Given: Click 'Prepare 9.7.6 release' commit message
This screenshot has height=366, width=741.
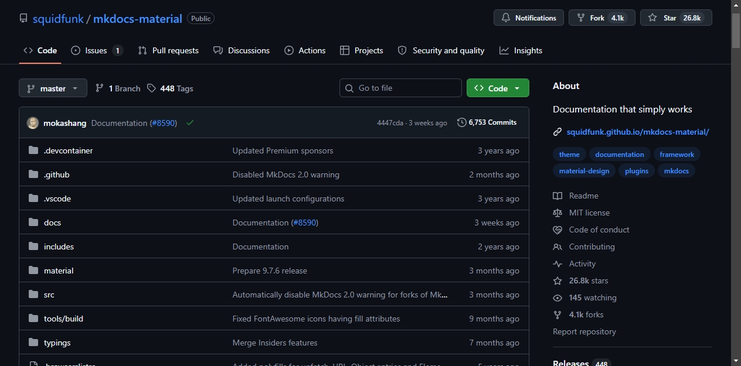Looking at the screenshot, I should [270, 271].
